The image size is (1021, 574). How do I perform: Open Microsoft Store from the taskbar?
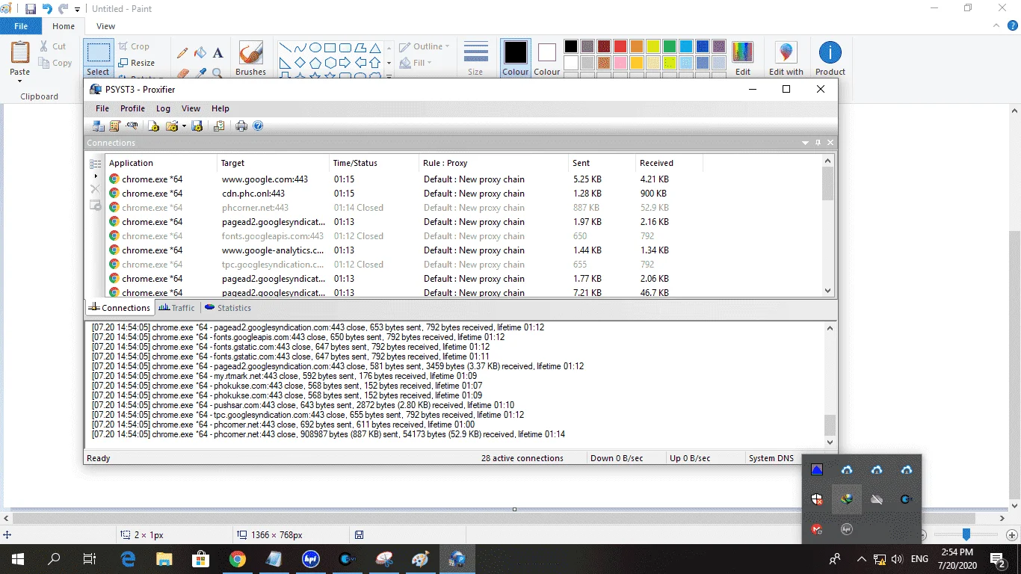point(201,558)
